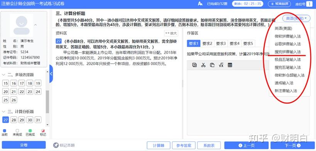This screenshot has height=151, width=316.
Task: Collapse the left sidebar with the blue arrow
Action: [51, 74]
